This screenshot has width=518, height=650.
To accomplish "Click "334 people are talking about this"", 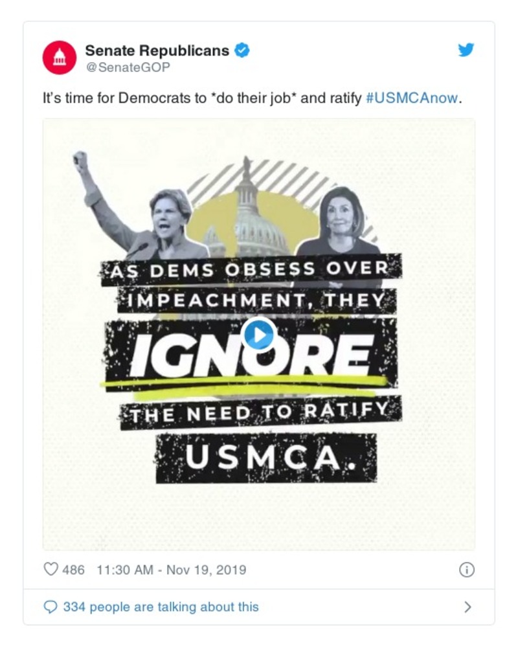I will [x=161, y=607].
